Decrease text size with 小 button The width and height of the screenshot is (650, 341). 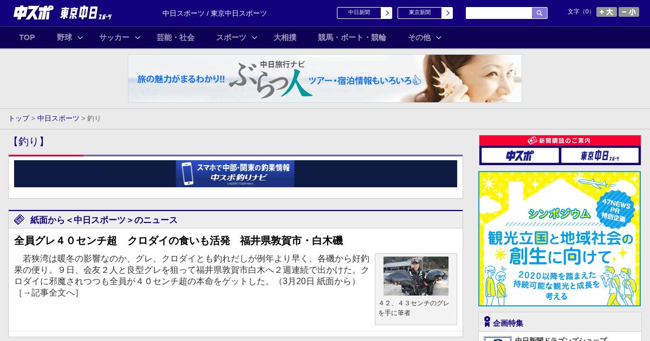pyautogui.click(x=629, y=12)
